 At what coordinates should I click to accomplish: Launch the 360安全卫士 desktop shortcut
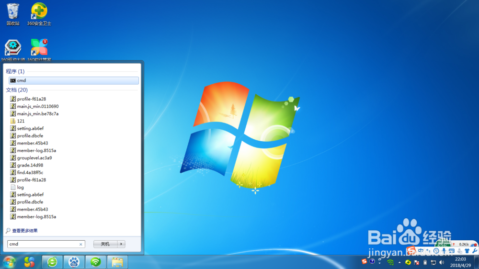pyautogui.click(x=39, y=14)
